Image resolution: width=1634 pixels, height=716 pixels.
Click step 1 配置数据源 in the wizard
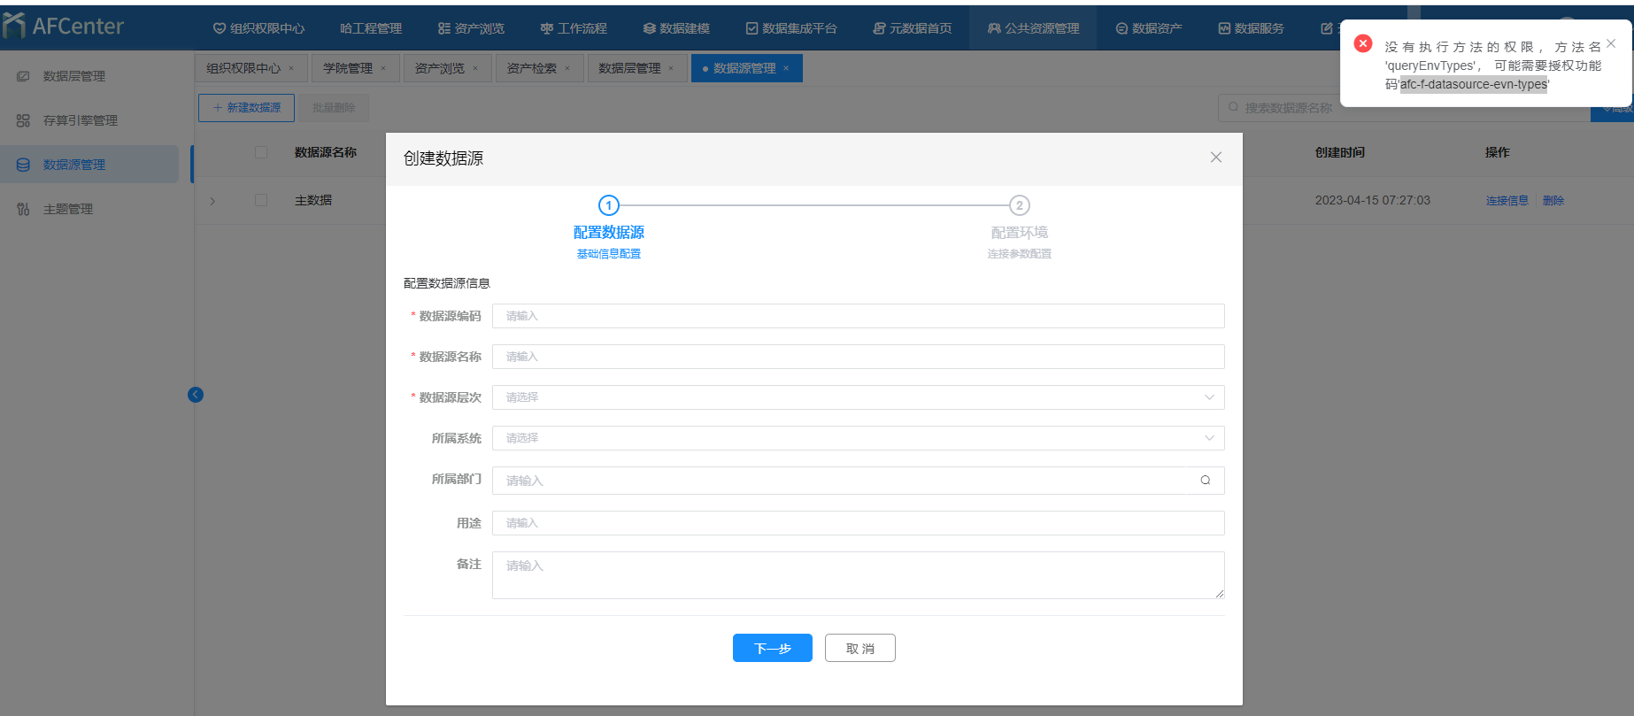coord(609,228)
